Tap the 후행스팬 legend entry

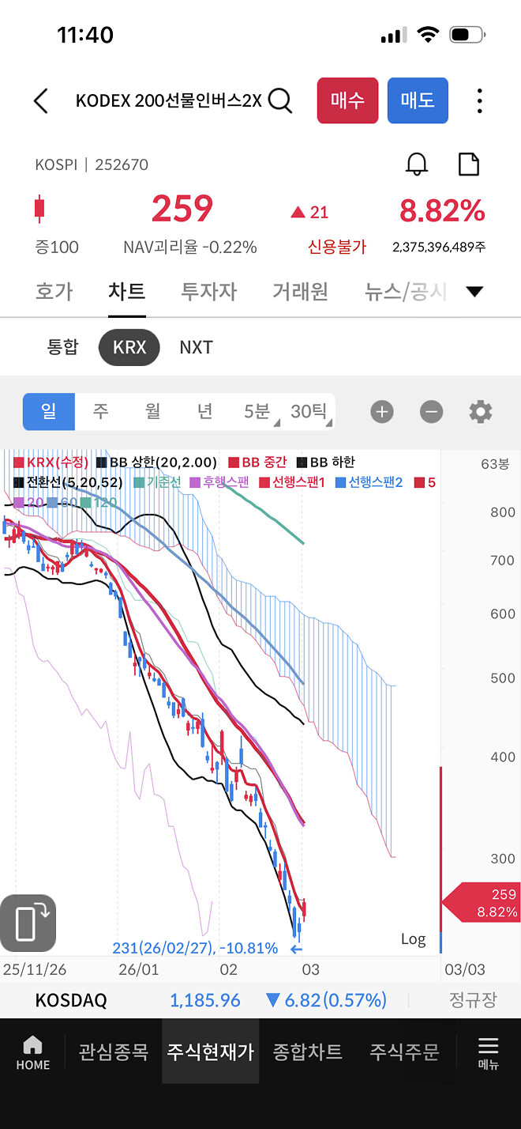pos(219,481)
